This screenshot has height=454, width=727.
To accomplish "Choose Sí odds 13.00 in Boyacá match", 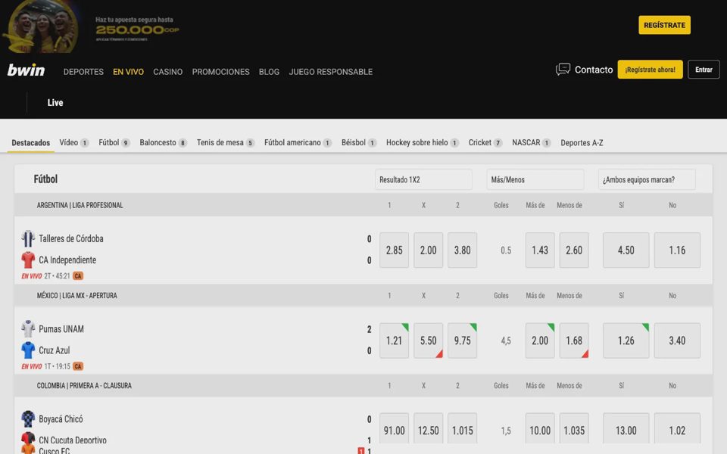I will pos(626,430).
